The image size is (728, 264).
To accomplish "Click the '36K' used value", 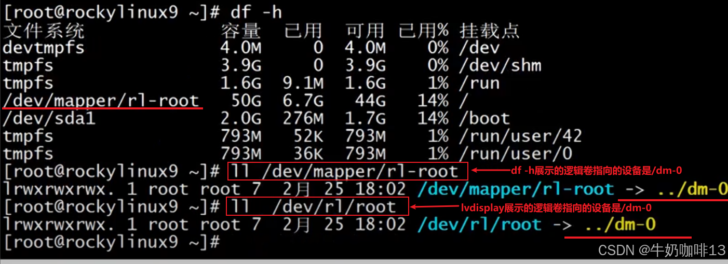I will coord(309,154).
